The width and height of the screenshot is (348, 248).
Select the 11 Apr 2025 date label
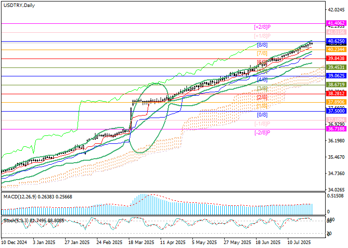click(x=173, y=242)
